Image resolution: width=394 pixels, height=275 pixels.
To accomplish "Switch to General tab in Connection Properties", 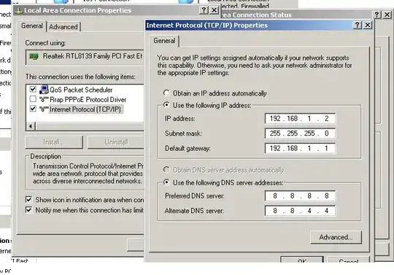I will click(x=32, y=26).
